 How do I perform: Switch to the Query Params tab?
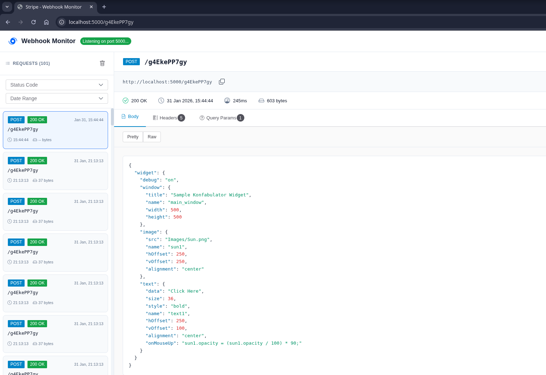coord(222,118)
